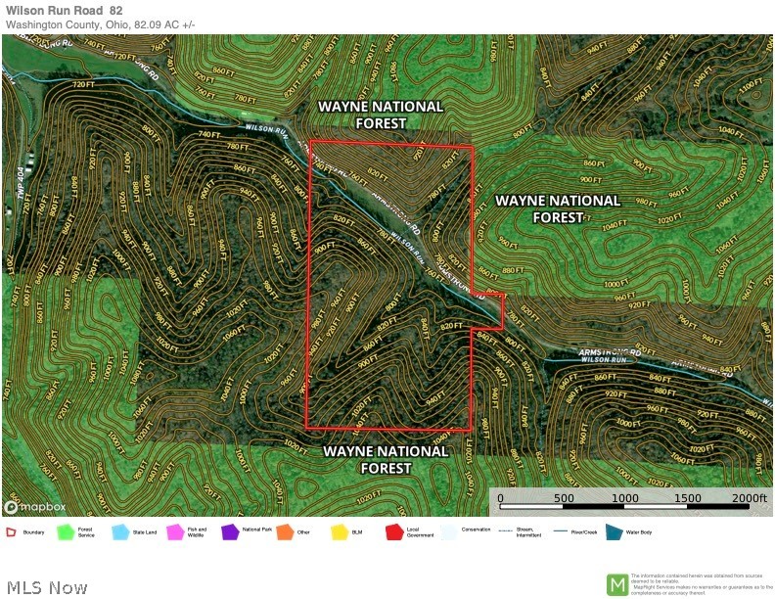Click the 'Wilson Run Road 82' title
Image resolution: width=775 pixels, height=599 pixels.
pos(65,11)
